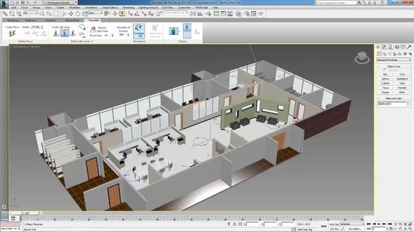Image resolution: width=414 pixels, height=232 pixels.
Task: Open Render Setup from the toolbar
Action: [x=247, y=14]
